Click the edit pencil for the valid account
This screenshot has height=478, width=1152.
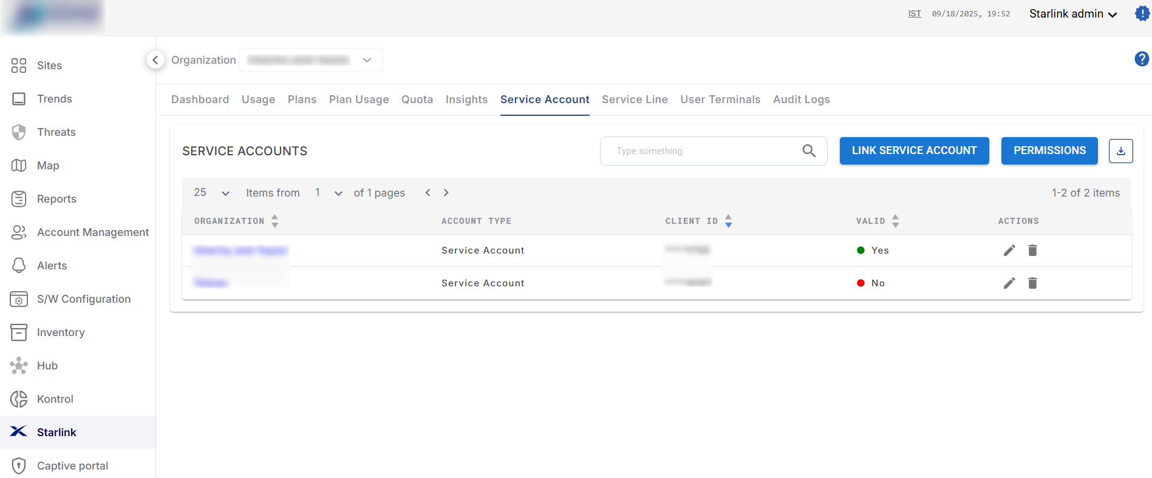[x=1009, y=251]
